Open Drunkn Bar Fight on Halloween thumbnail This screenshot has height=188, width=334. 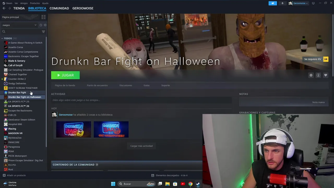(x=111, y=129)
